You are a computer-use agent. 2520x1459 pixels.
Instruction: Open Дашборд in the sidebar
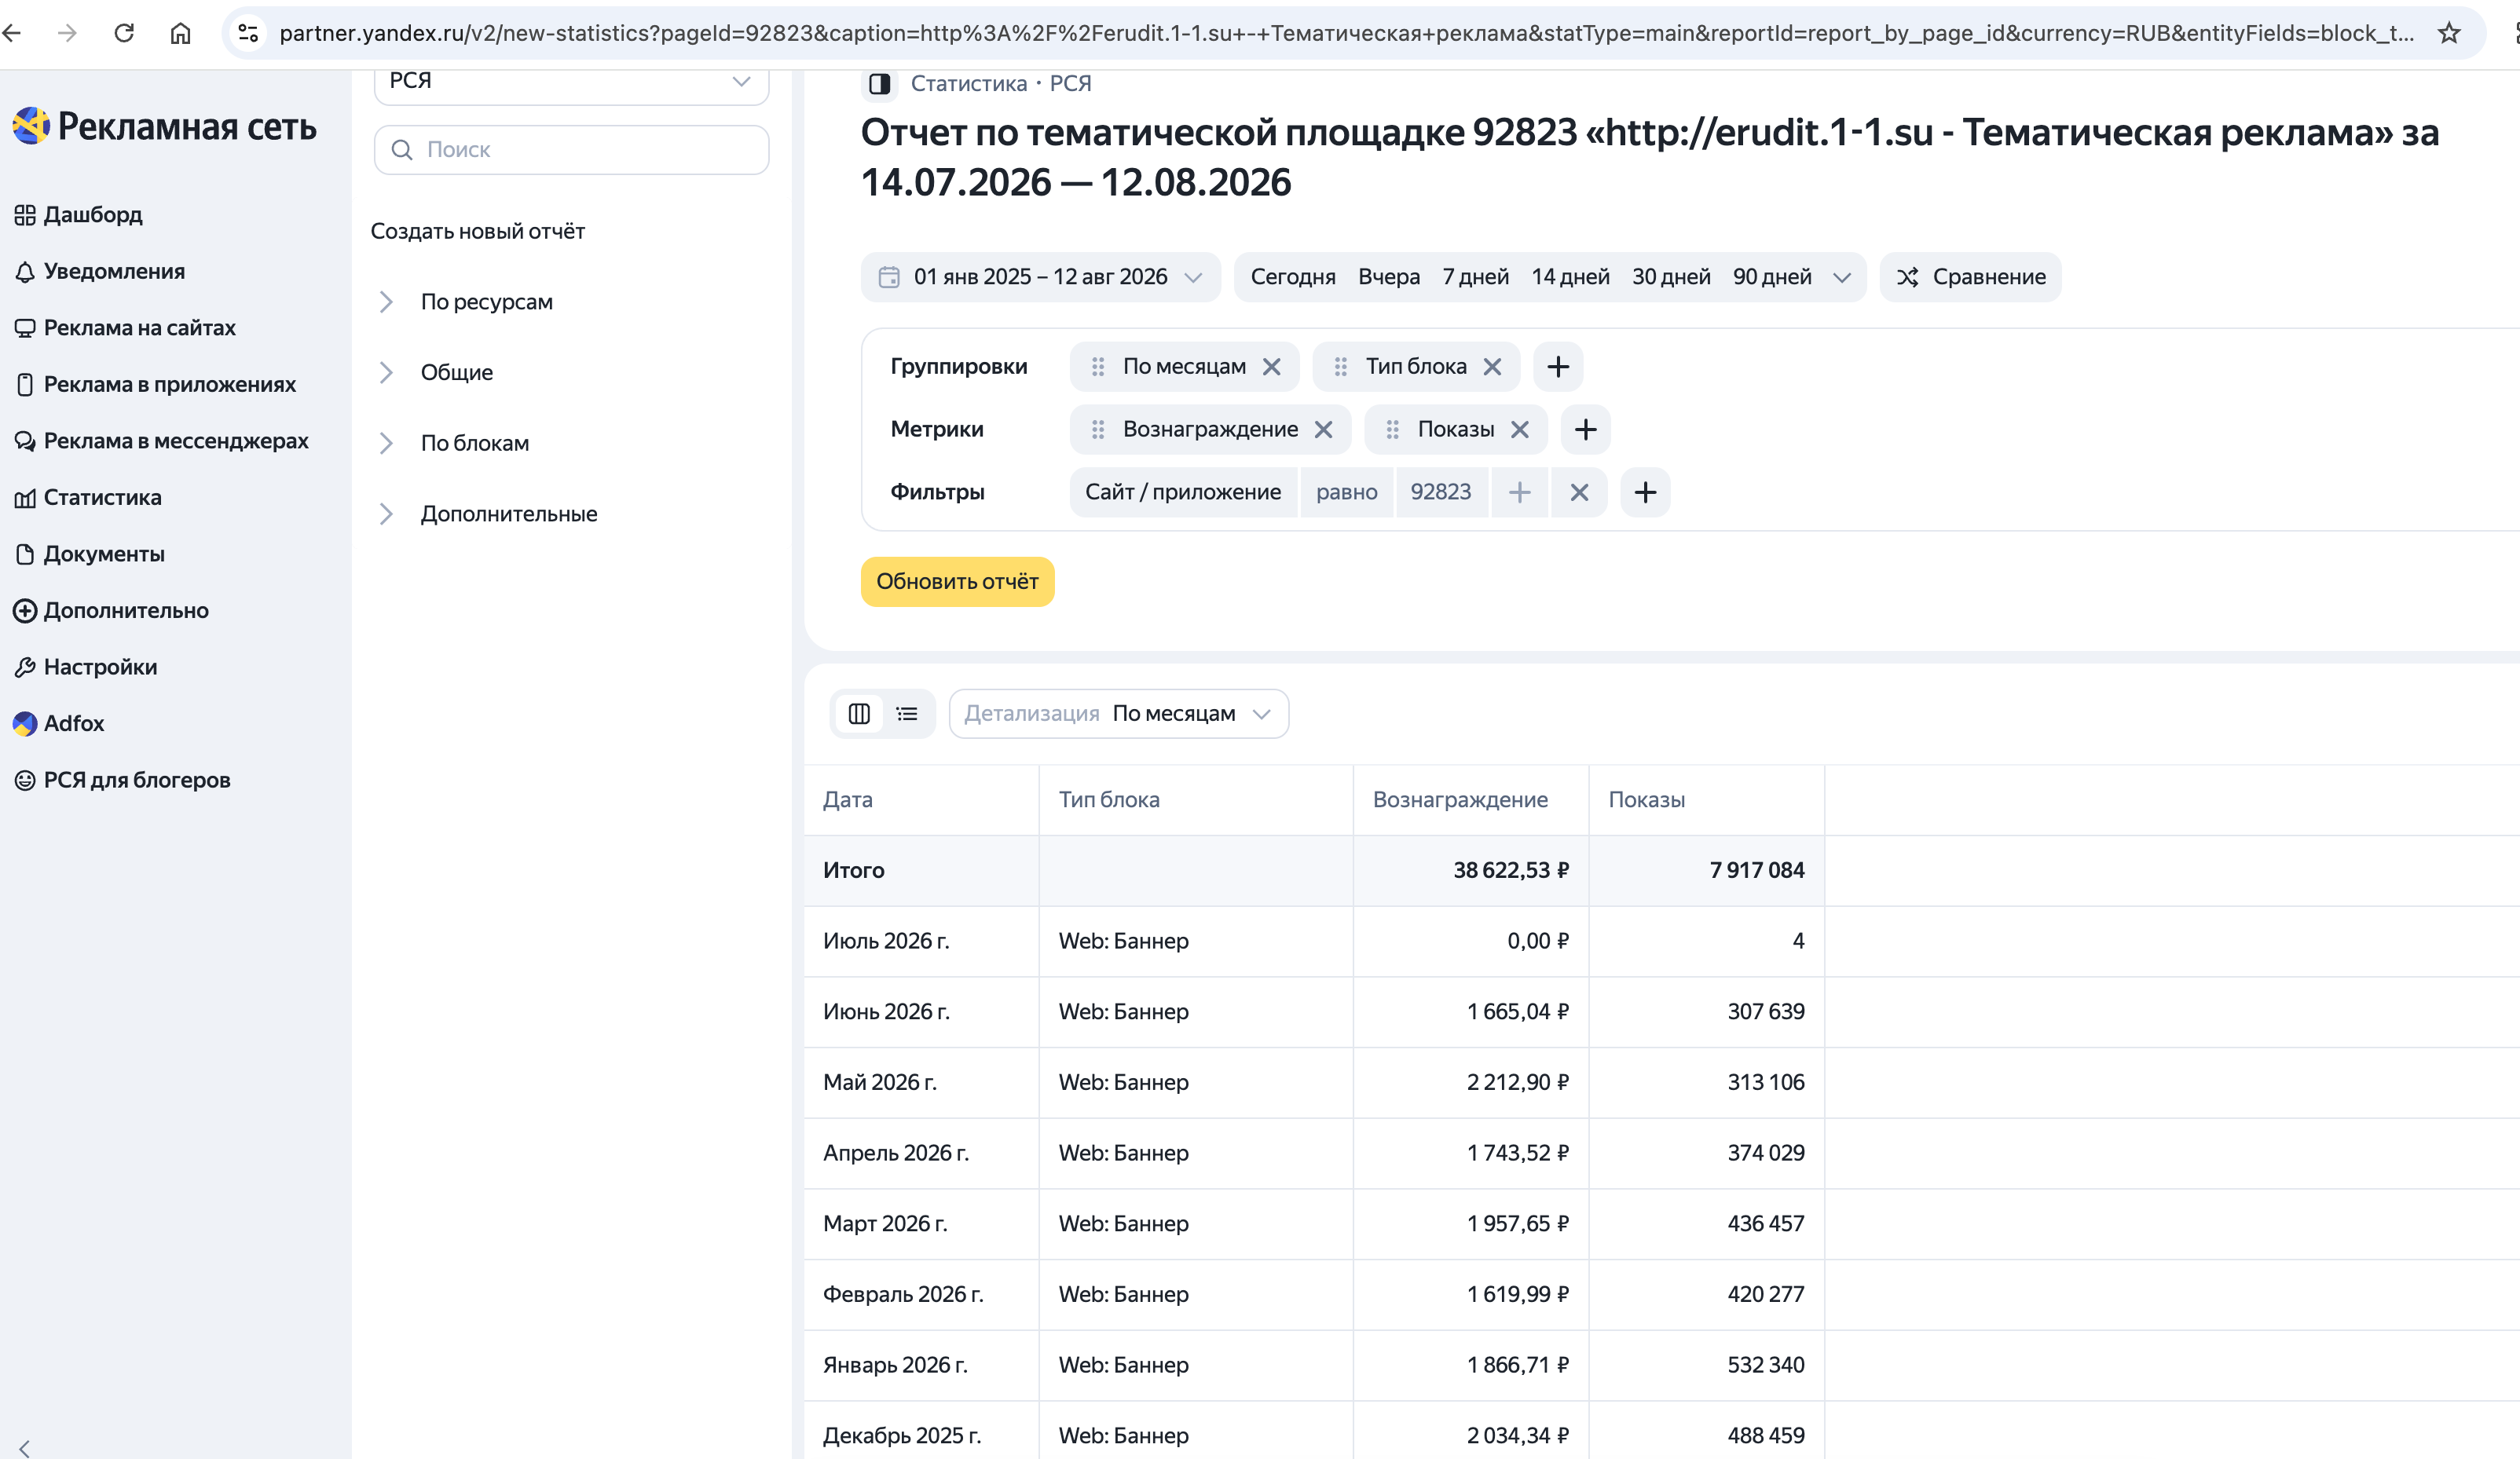78,215
